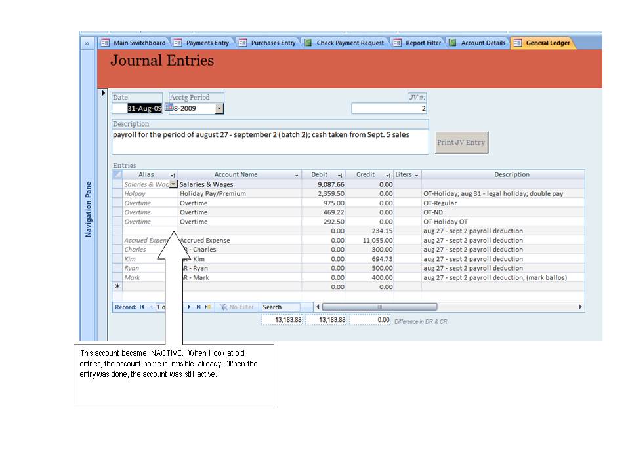This screenshot has height=472, width=630.
Task: Select the Mark alias cell
Action: coord(144,277)
